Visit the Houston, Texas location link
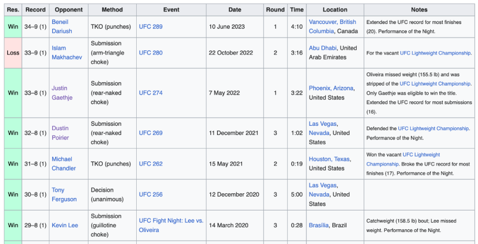 tap(329, 159)
